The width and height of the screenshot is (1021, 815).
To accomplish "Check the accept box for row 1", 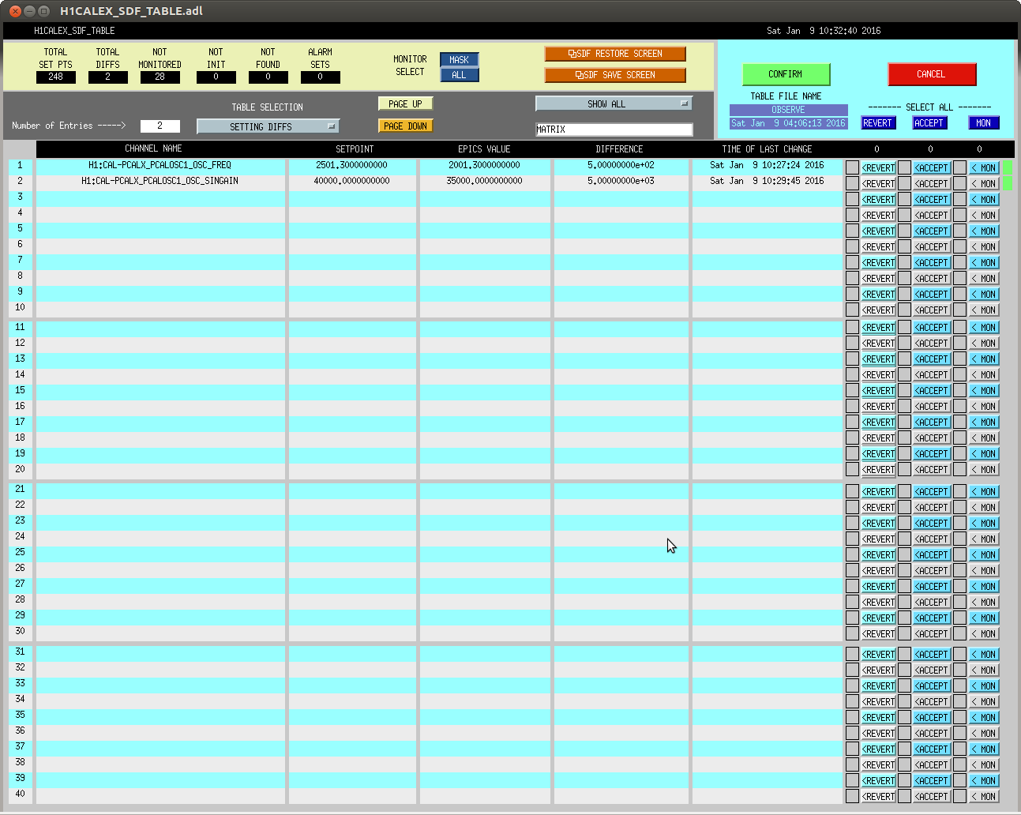I will [904, 167].
